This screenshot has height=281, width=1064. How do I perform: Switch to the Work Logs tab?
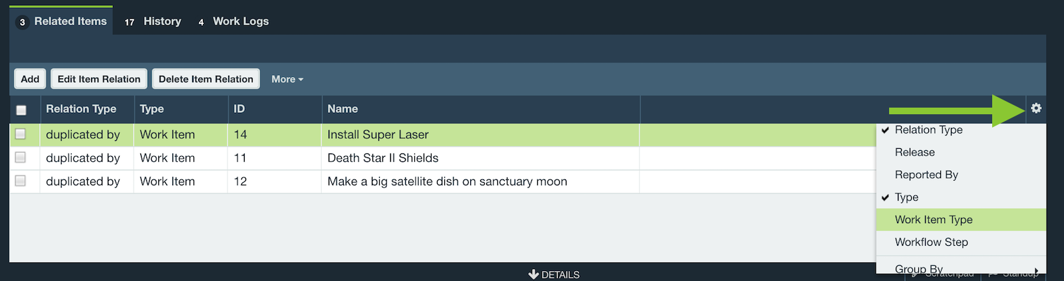pos(233,21)
